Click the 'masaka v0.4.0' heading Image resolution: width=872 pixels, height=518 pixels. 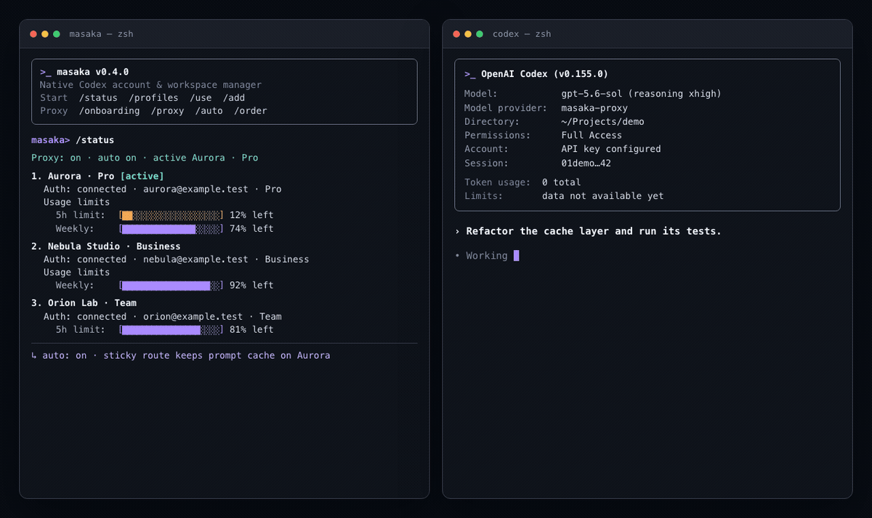pos(93,72)
